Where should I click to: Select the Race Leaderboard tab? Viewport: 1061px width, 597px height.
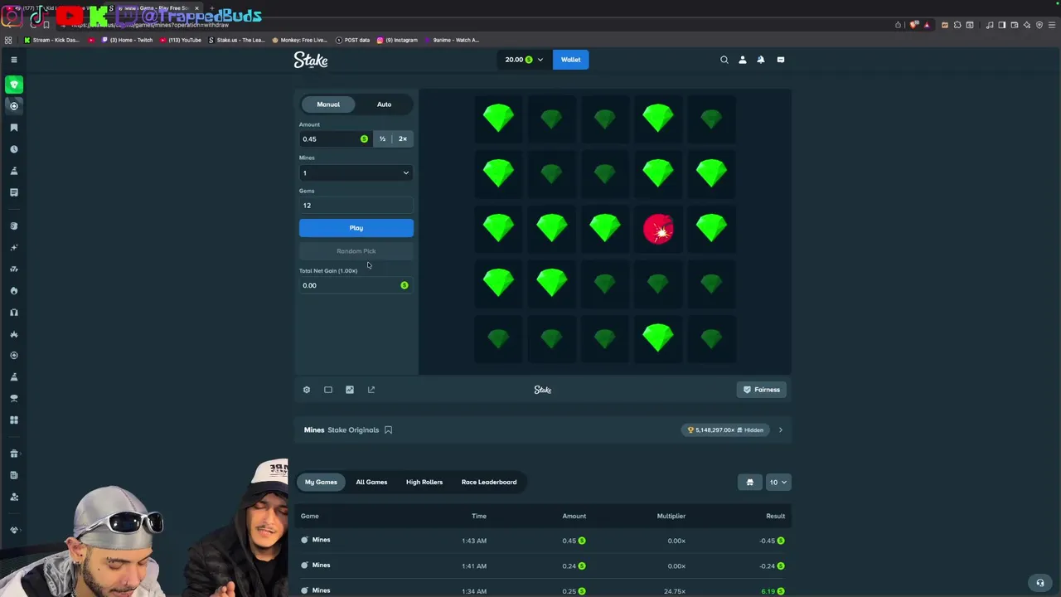[489, 483]
